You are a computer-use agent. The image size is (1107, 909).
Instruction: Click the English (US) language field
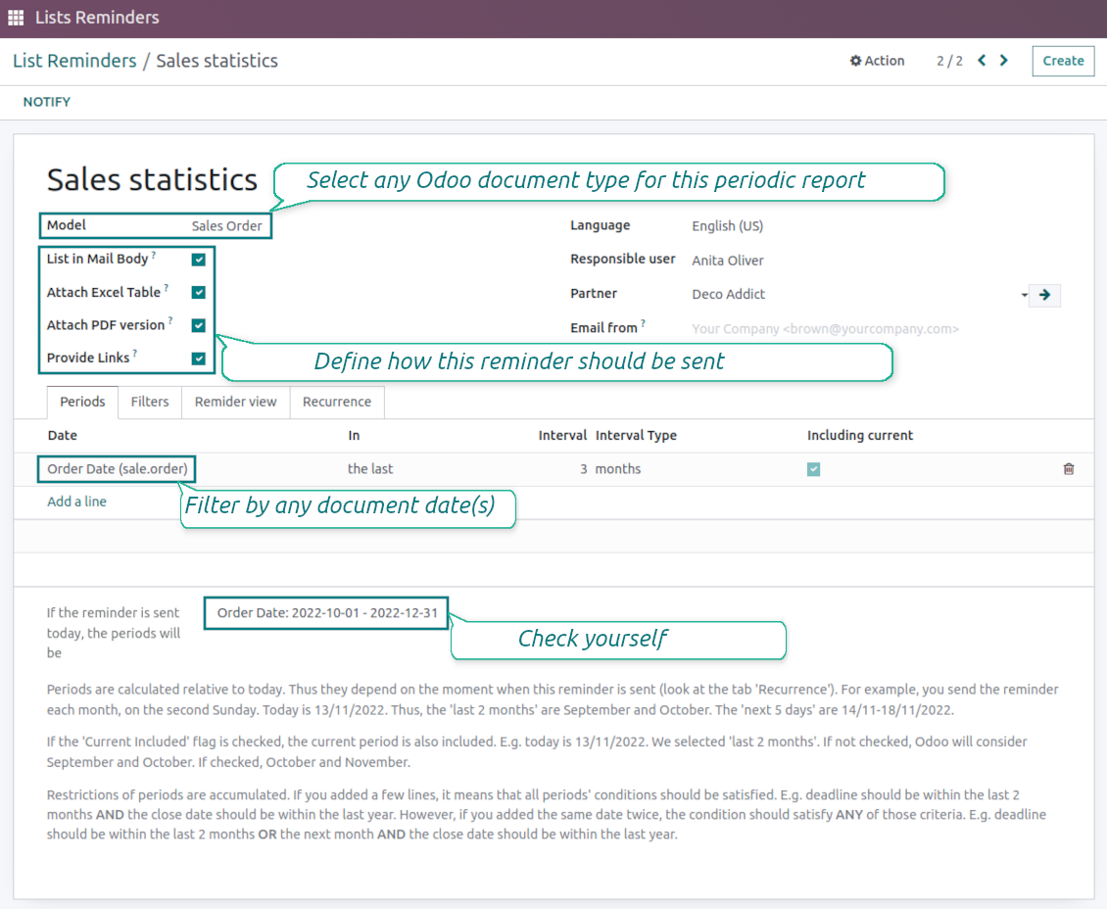727,226
